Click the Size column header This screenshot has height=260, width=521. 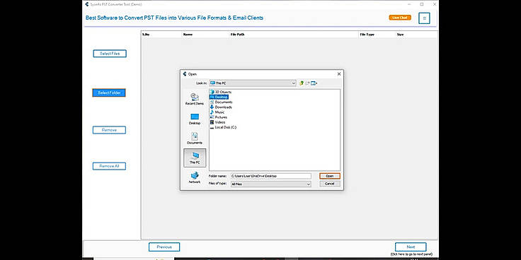click(401, 35)
